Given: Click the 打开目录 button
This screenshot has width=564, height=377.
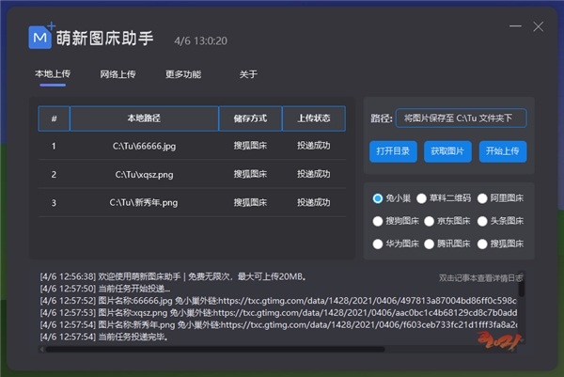Looking at the screenshot, I should tap(393, 151).
